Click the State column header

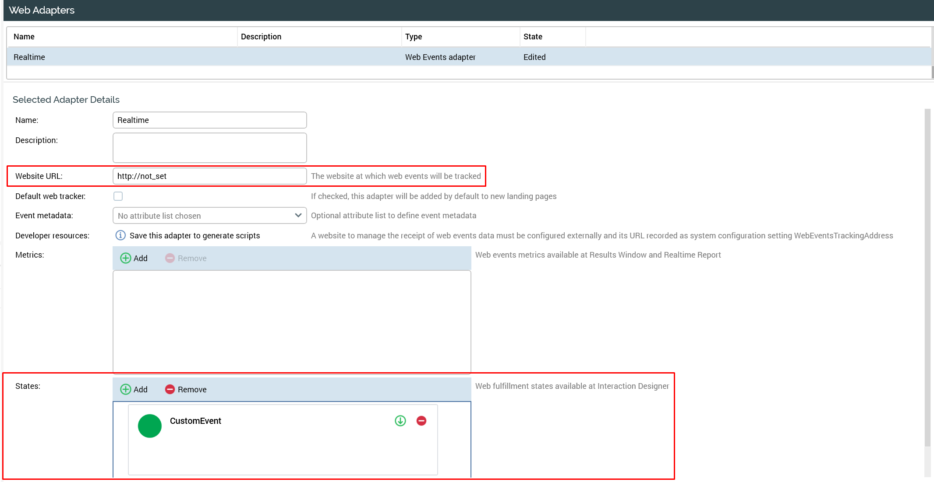533,37
